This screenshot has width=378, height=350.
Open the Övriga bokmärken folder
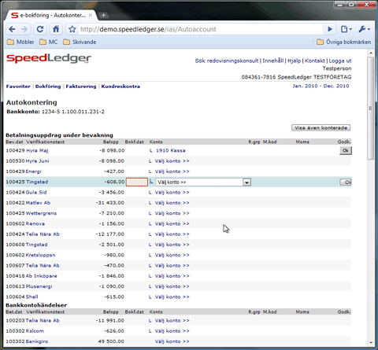coord(344,42)
